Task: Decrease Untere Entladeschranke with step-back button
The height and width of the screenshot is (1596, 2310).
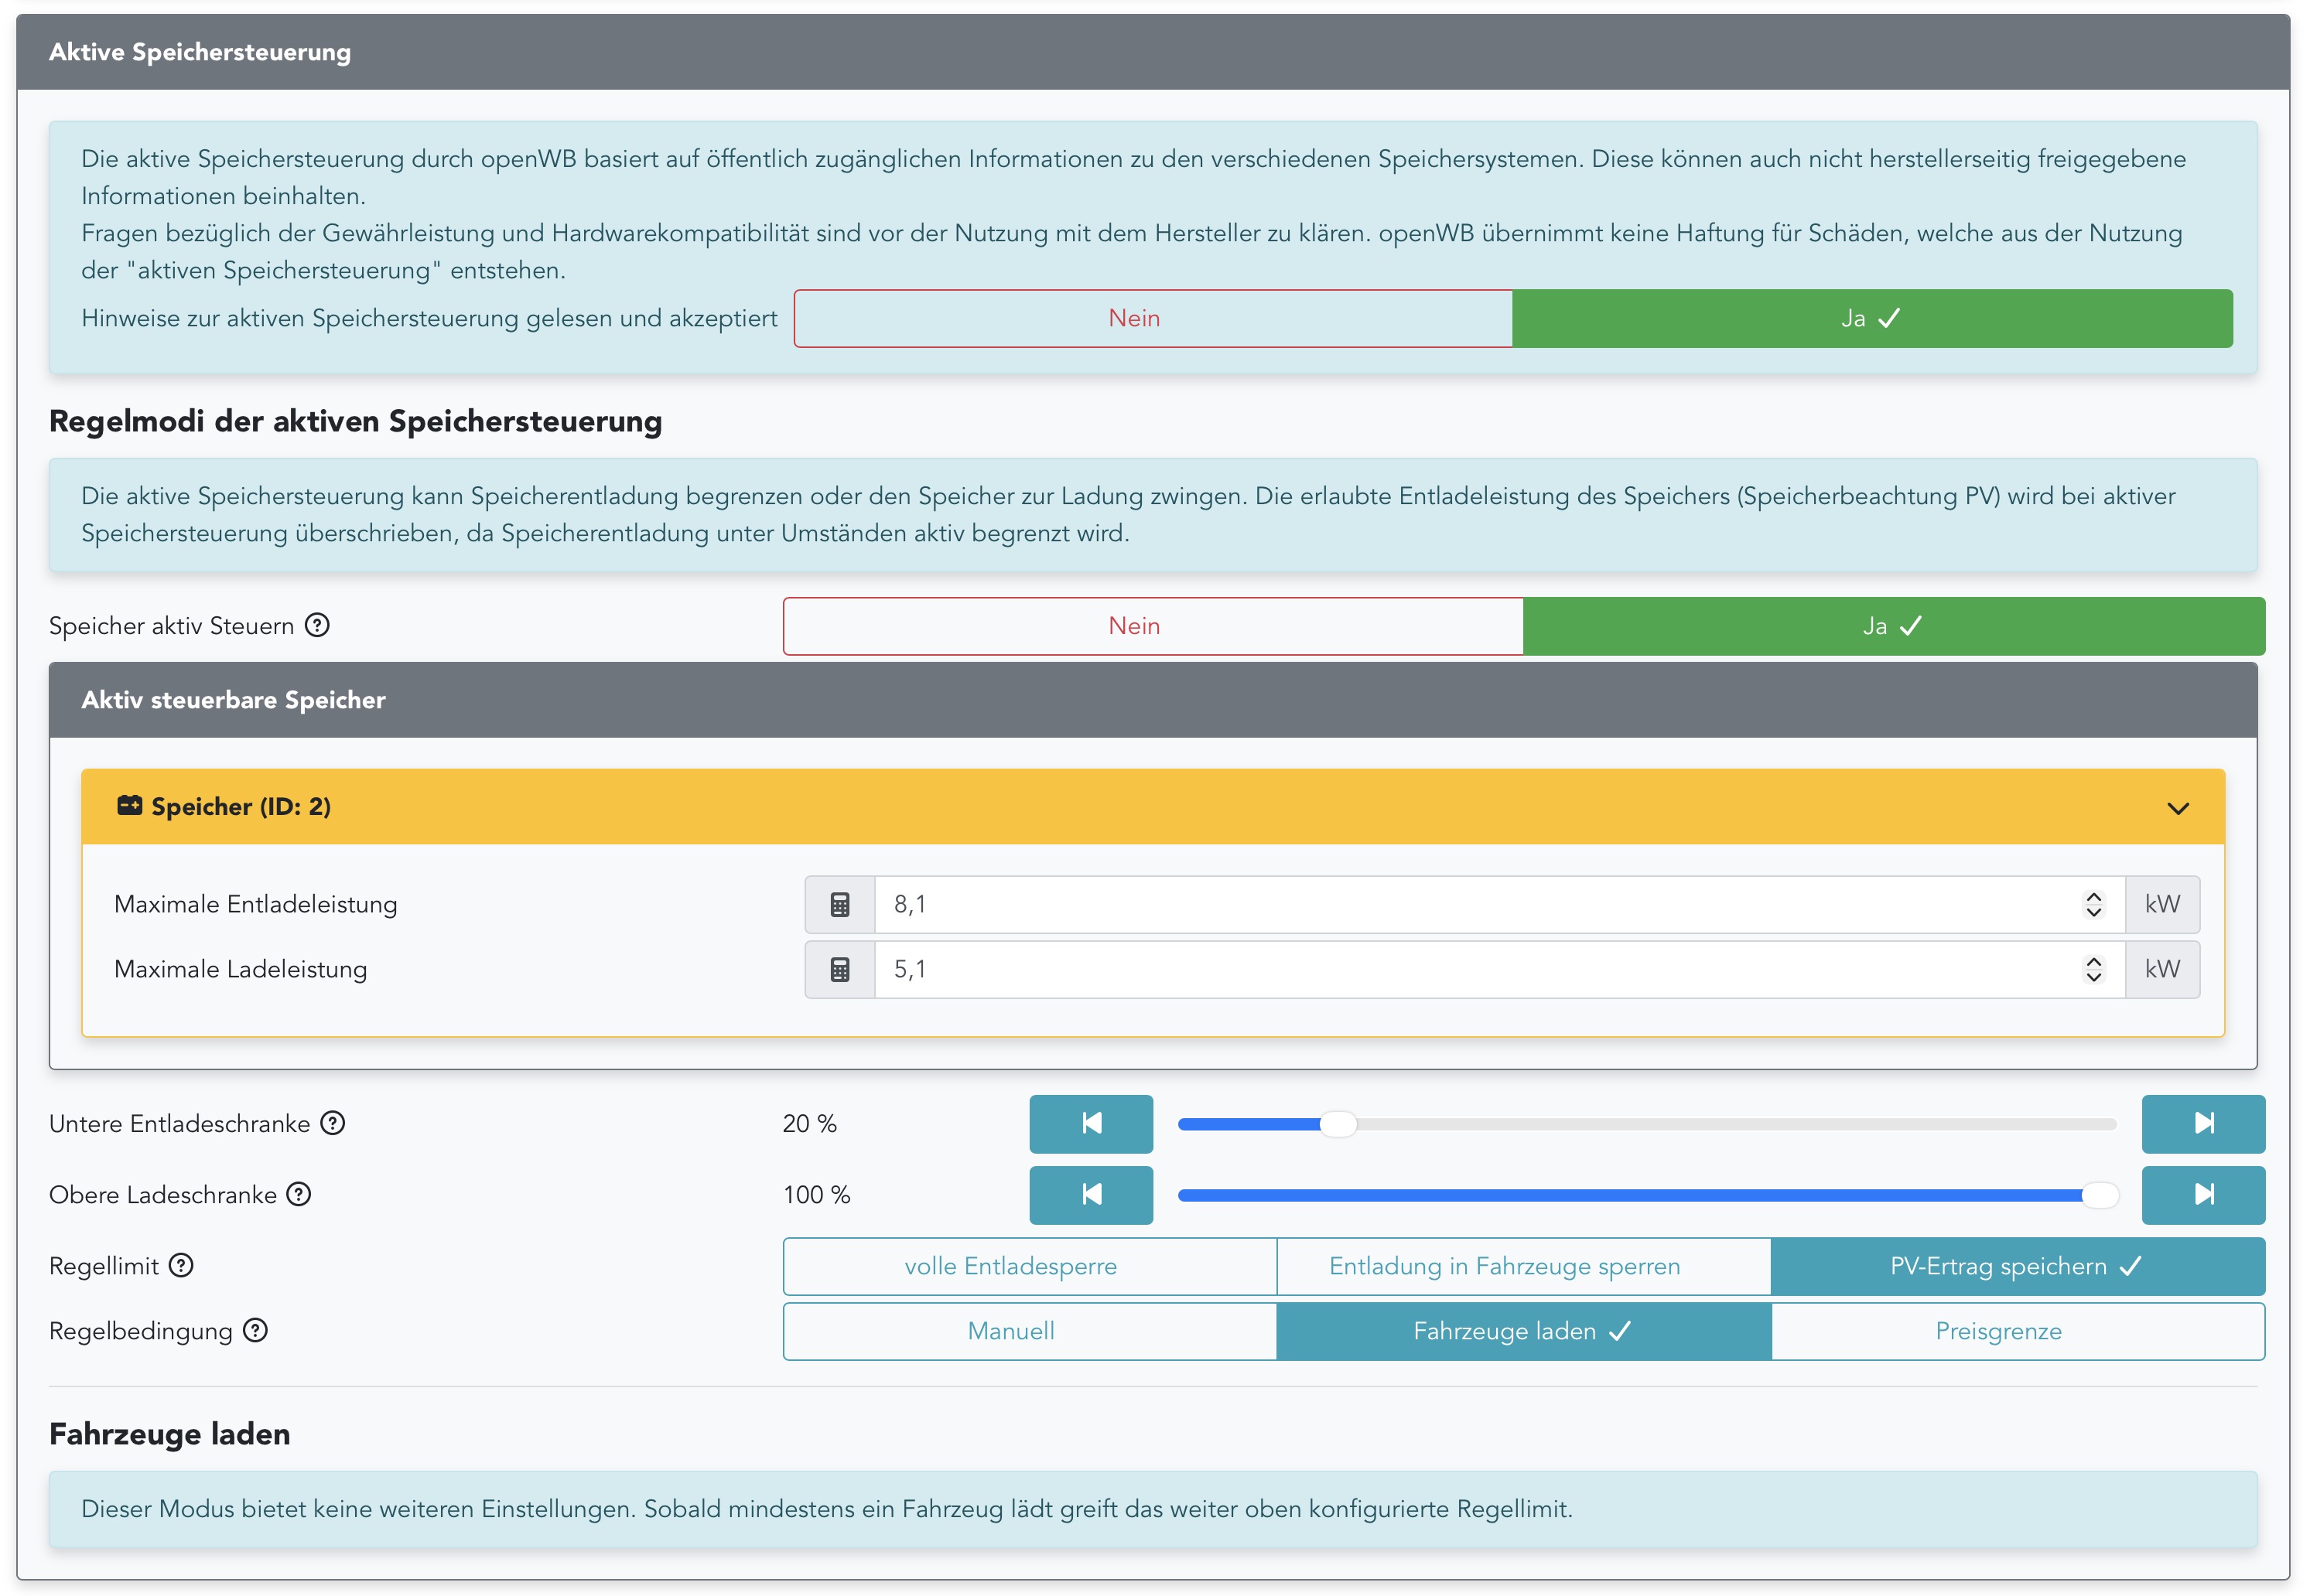Action: pos(1091,1123)
